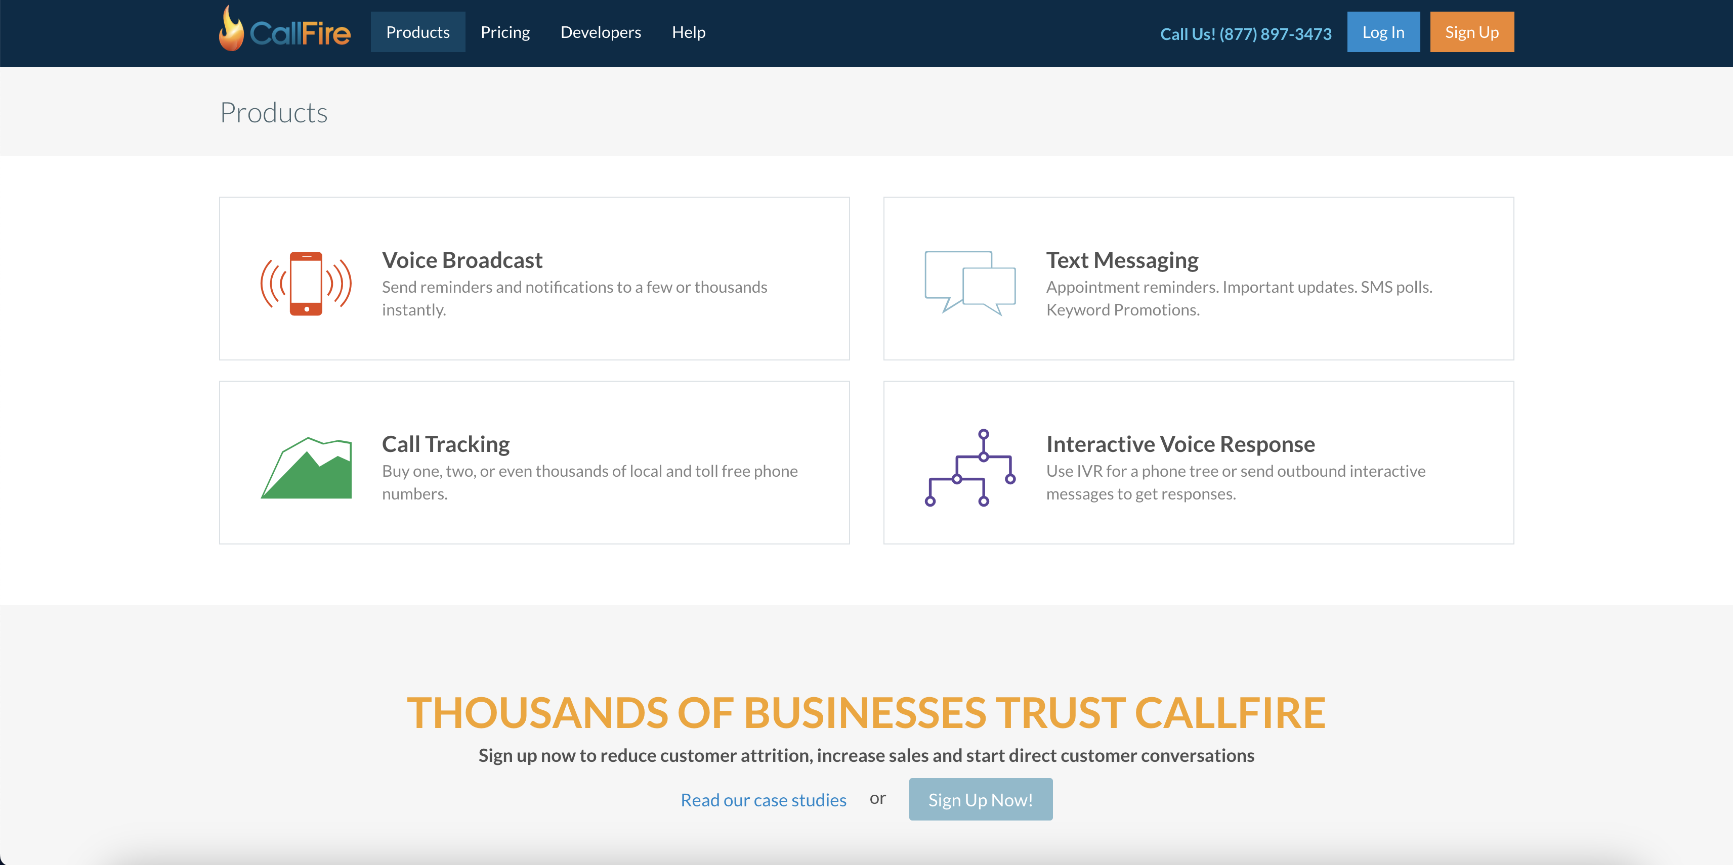Open the Voice Broadcast heading link

pyautogui.click(x=461, y=260)
